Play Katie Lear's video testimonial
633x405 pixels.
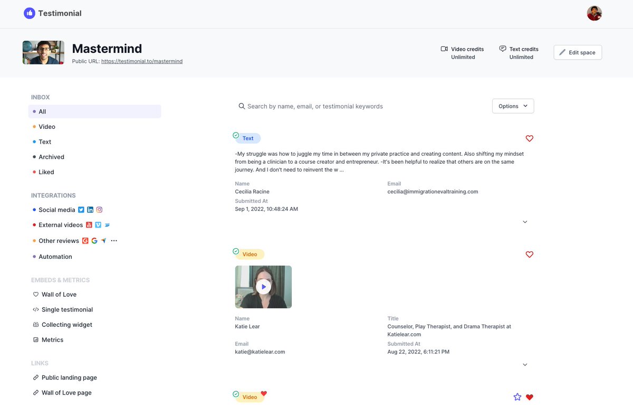[263, 287]
